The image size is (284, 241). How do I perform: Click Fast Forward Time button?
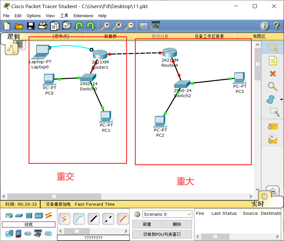click(95, 204)
